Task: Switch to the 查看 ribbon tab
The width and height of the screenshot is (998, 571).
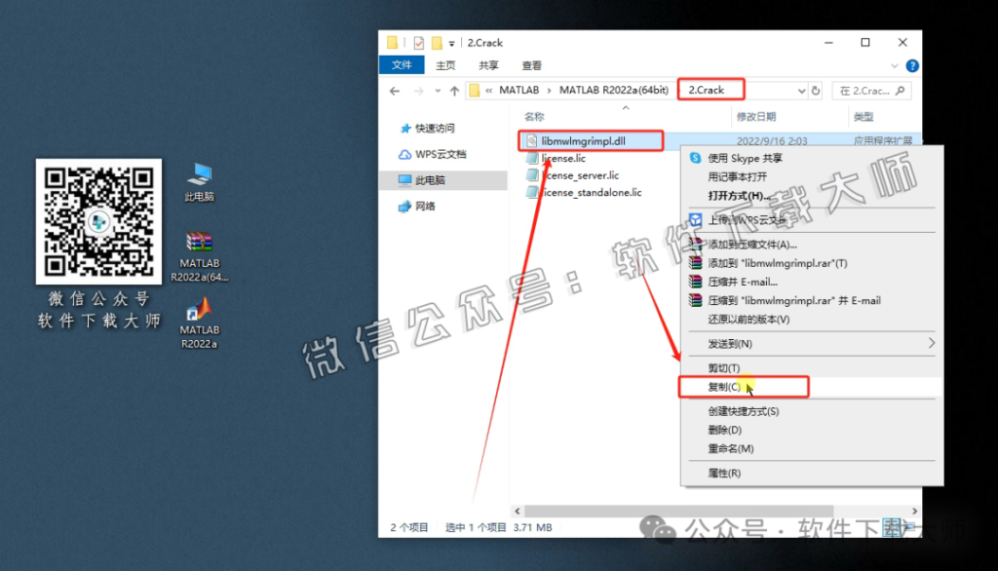Action: click(x=531, y=65)
